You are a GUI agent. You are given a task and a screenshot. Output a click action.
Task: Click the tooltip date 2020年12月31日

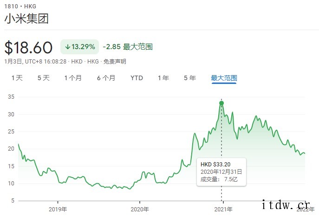tap(221, 172)
